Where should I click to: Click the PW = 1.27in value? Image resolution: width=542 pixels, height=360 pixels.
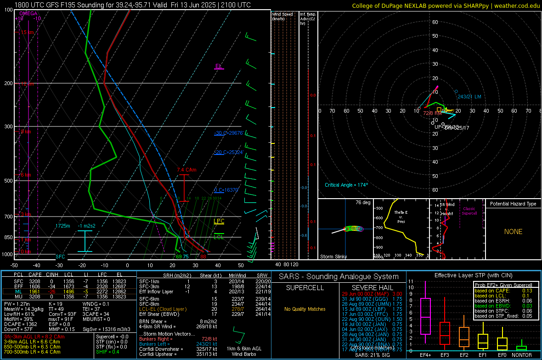pyautogui.click(x=17, y=304)
